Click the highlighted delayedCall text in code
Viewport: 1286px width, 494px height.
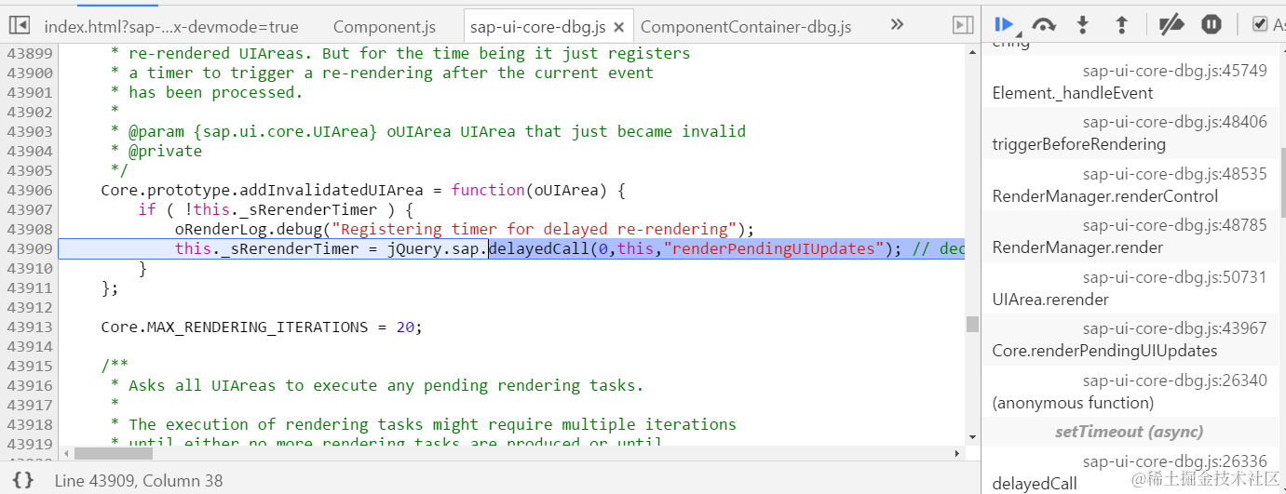coord(539,248)
